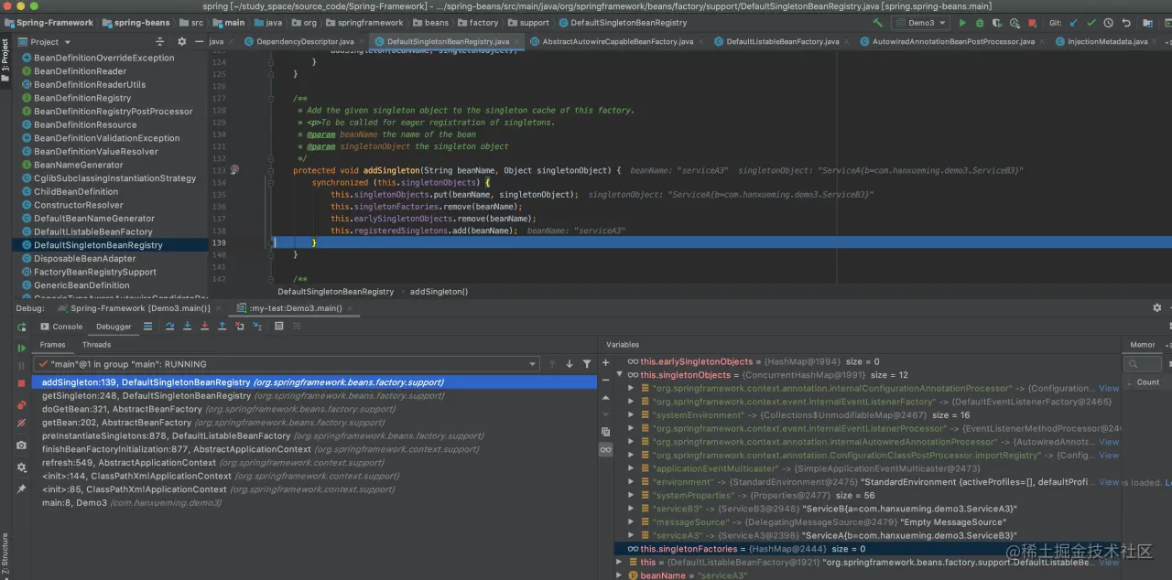Click View link for internalConfigurationAnnotationProcessor entry

(1108, 389)
